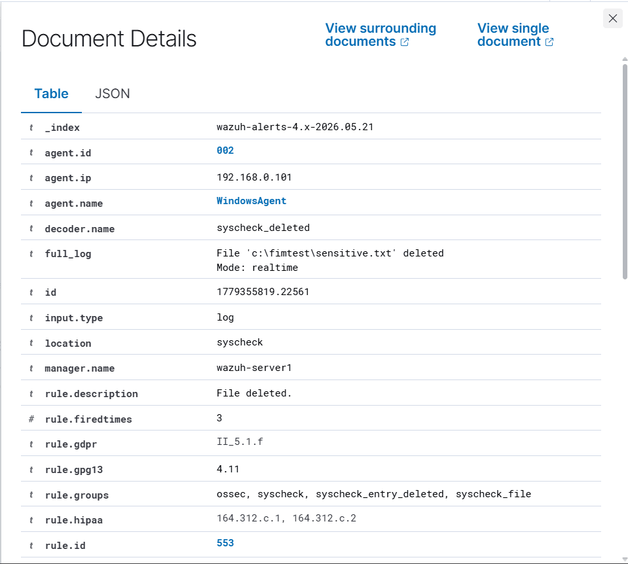Select the gdpr value II_5.1.f
The width and height of the screenshot is (628, 564).
point(240,442)
